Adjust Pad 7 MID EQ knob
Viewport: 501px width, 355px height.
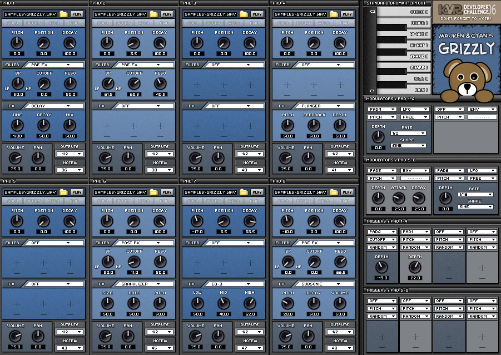[x=224, y=303]
